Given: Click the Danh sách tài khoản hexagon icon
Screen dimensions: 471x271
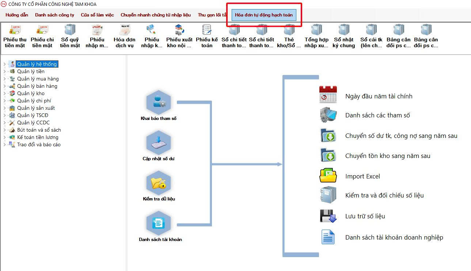Looking at the screenshot, I should [x=159, y=223].
